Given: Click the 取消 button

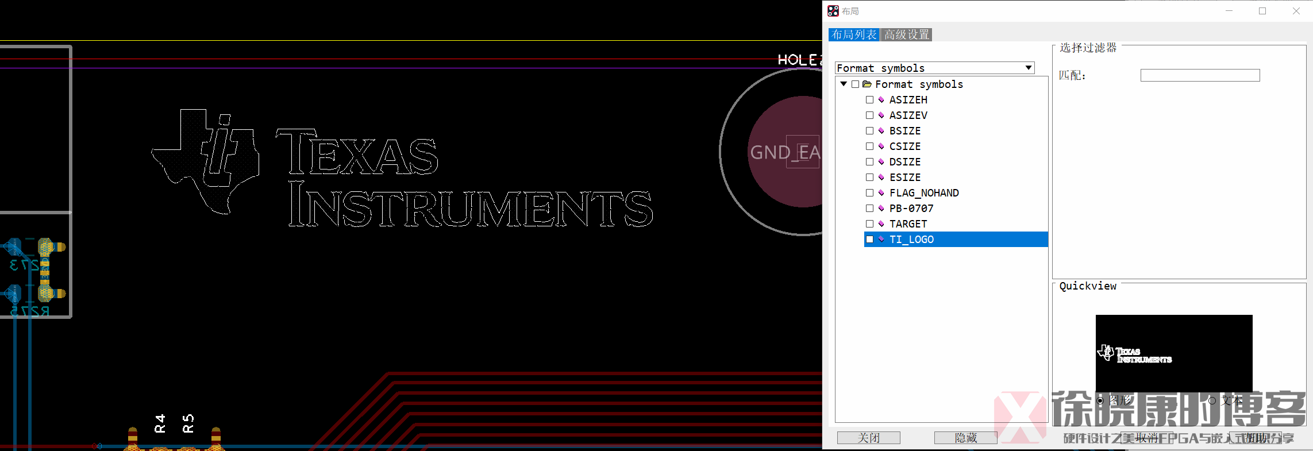Looking at the screenshot, I should 1146,438.
